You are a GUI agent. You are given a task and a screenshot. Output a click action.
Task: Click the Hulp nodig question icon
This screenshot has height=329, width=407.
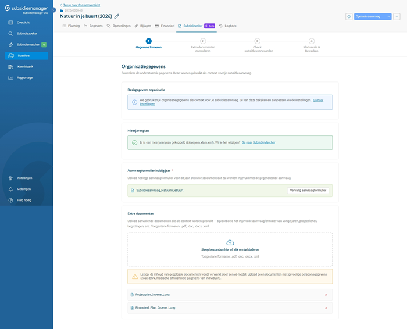tap(10, 201)
